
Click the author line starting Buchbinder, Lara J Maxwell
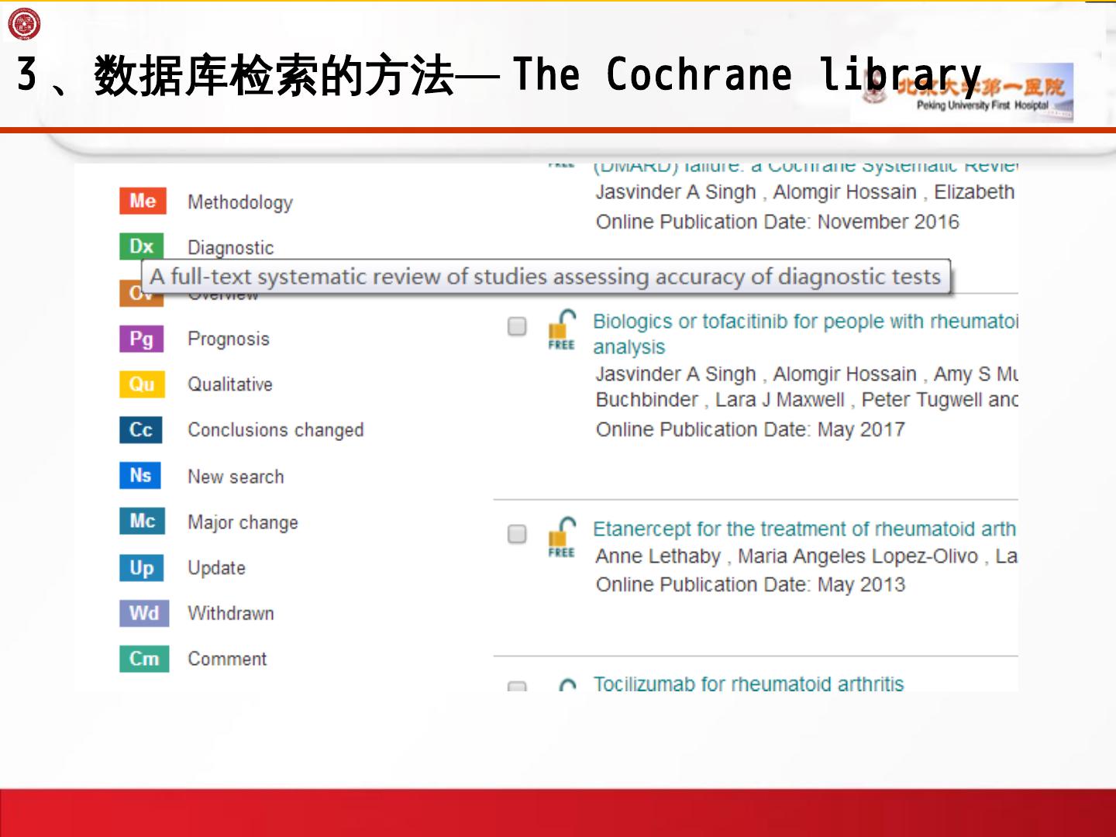807,399
